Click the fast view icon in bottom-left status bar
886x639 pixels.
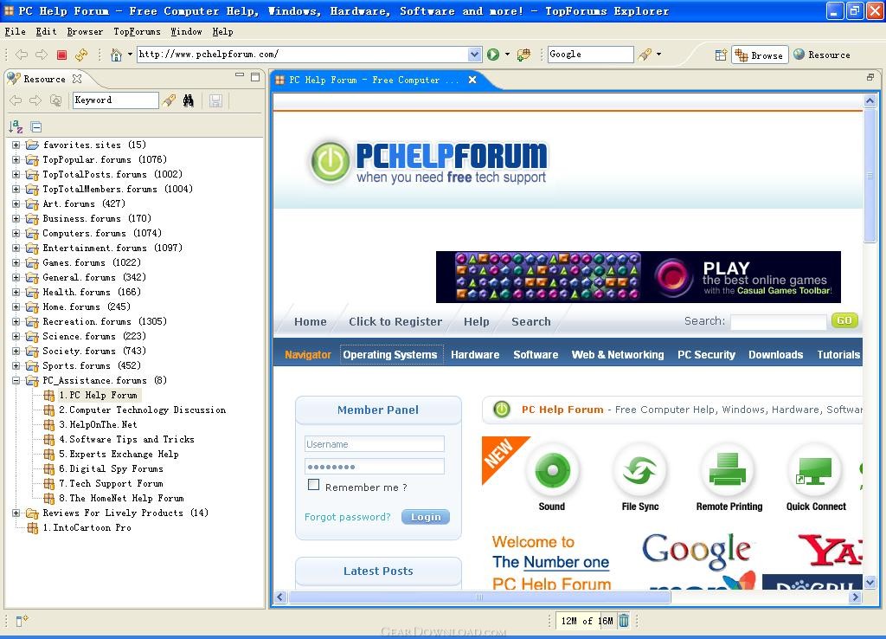(x=22, y=621)
